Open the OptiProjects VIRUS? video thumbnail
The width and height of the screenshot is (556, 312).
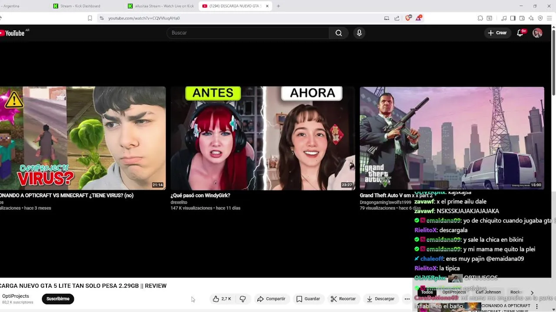[83, 138]
